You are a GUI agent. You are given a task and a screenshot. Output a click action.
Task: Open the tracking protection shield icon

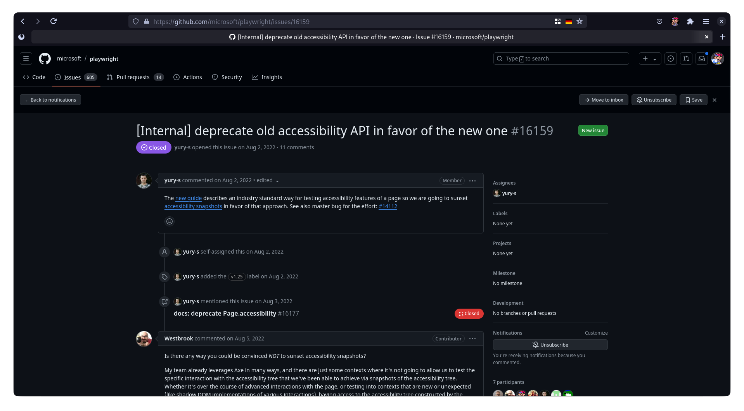pos(135,21)
